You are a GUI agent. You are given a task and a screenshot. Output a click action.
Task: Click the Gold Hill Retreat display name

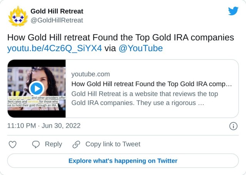(57, 11)
